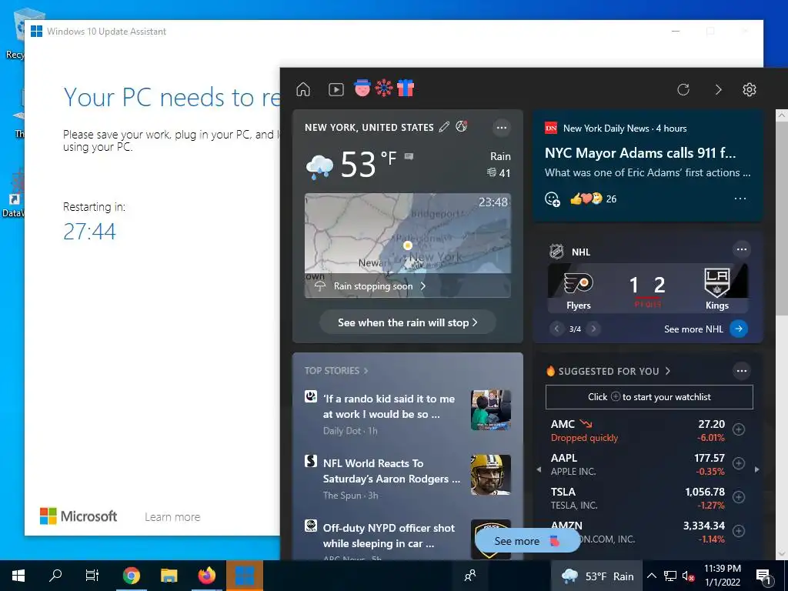This screenshot has height=591, width=788.
Task: Click taskbar weather 53°F Rain widget
Action: coord(597,576)
